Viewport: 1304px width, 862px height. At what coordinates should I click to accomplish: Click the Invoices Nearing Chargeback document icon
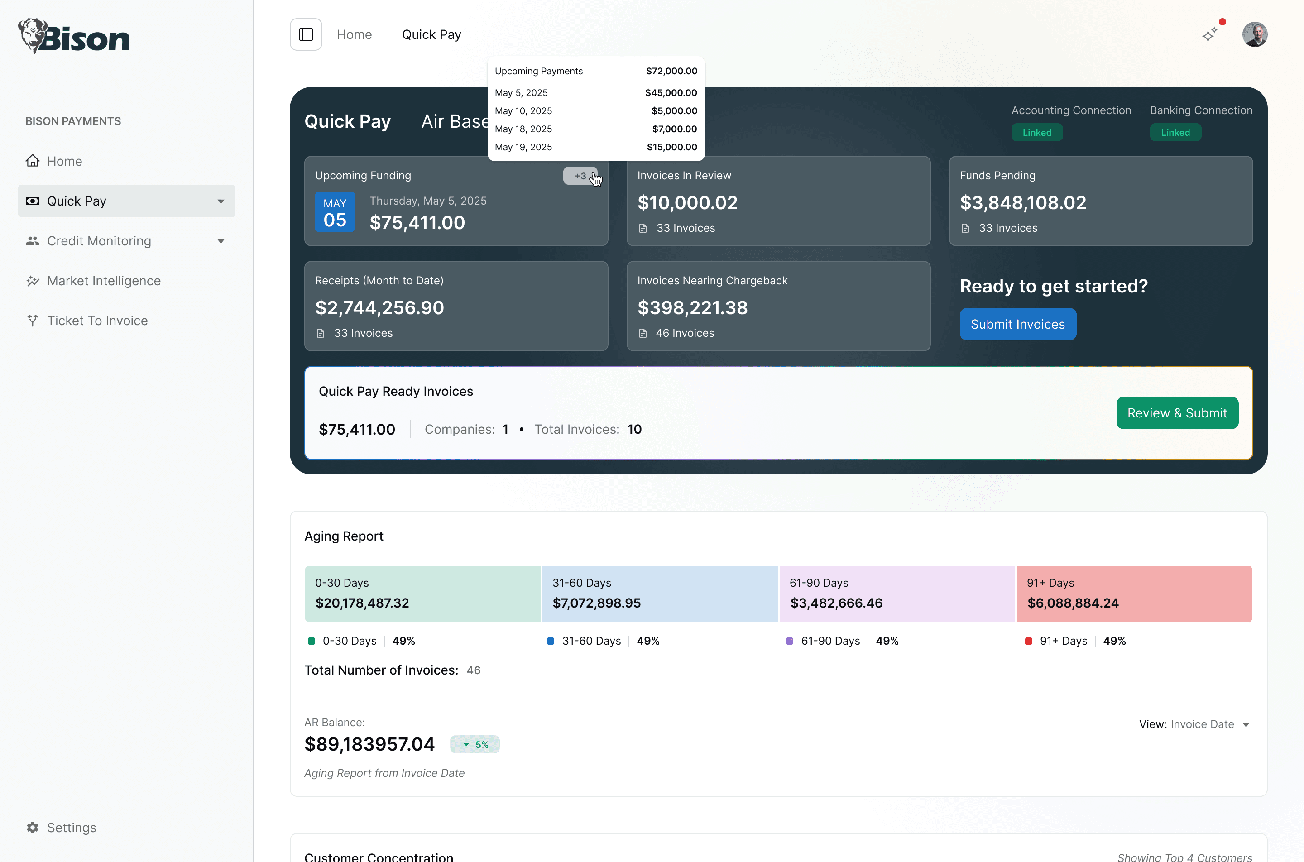(x=642, y=333)
